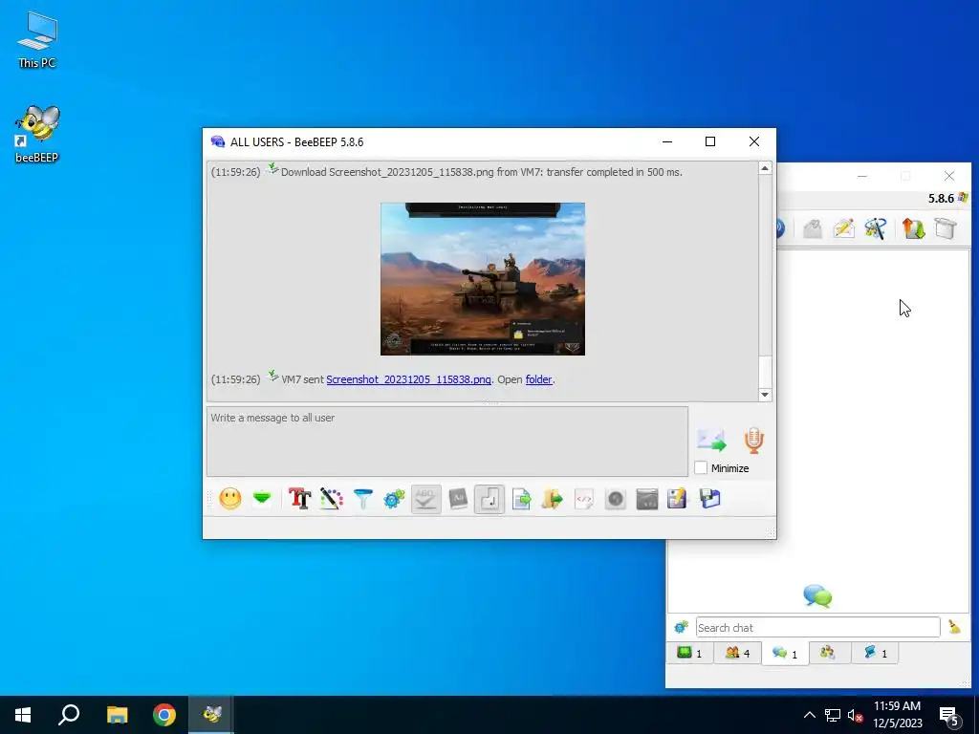Show hidden tray icons chevron
This screenshot has height=734, width=979.
809,715
